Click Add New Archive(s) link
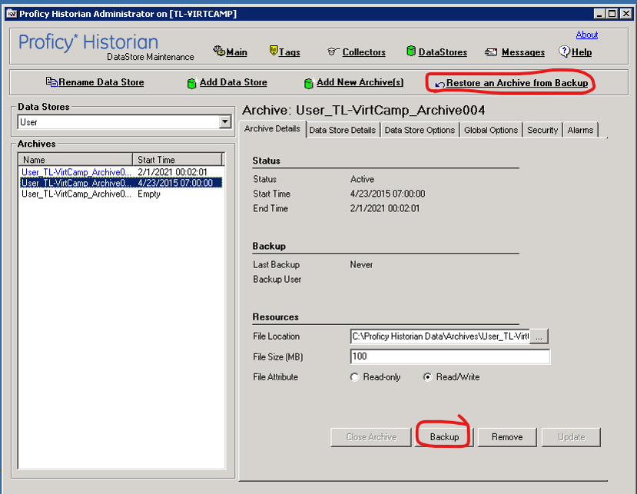This screenshot has height=494, width=637. tap(360, 82)
